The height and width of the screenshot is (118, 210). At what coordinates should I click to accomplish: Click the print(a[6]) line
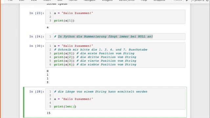point(64,65)
